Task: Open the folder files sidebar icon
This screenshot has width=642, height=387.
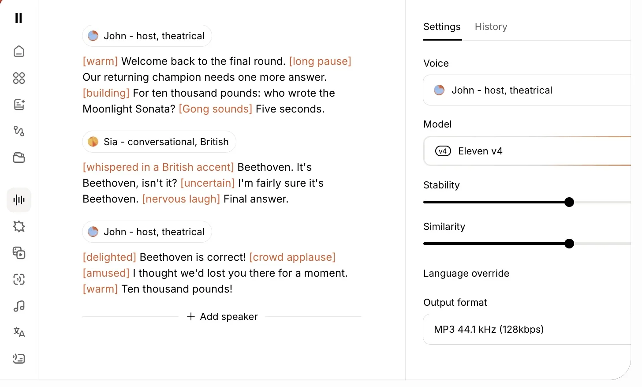Action: coord(19,158)
